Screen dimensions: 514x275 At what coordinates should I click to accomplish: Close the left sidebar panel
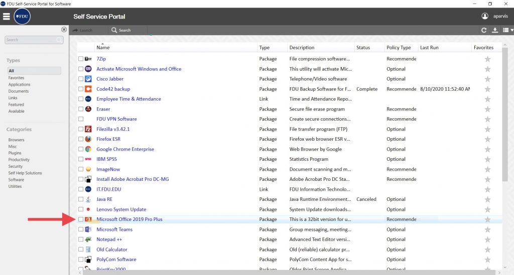click(x=64, y=30)
